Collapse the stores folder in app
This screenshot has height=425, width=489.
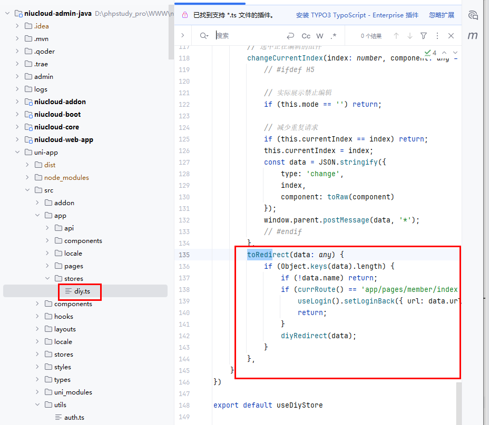click(x=47, y=278)
